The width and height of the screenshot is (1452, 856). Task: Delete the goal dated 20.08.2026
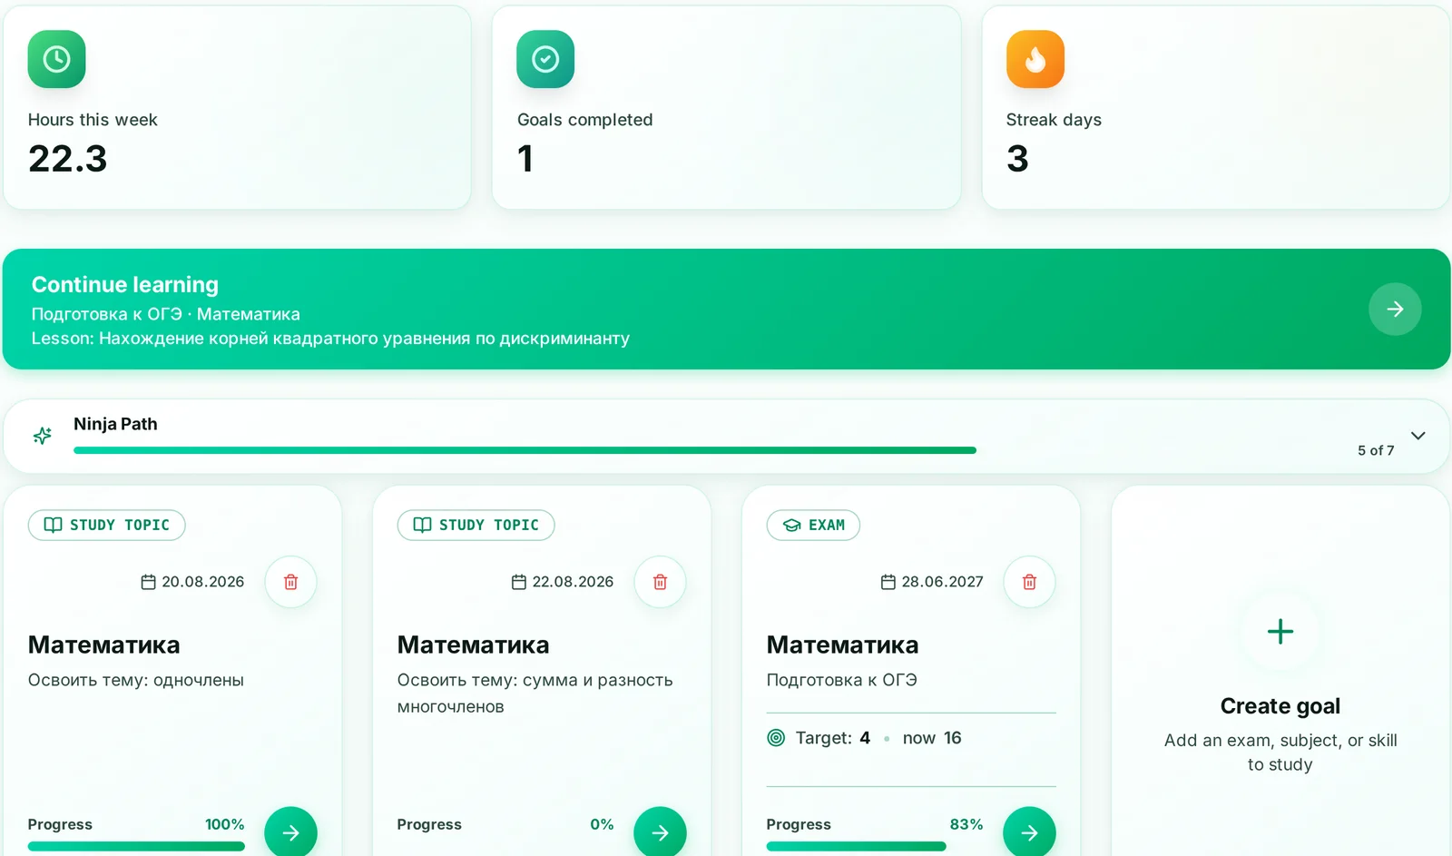tap(290, 582)
